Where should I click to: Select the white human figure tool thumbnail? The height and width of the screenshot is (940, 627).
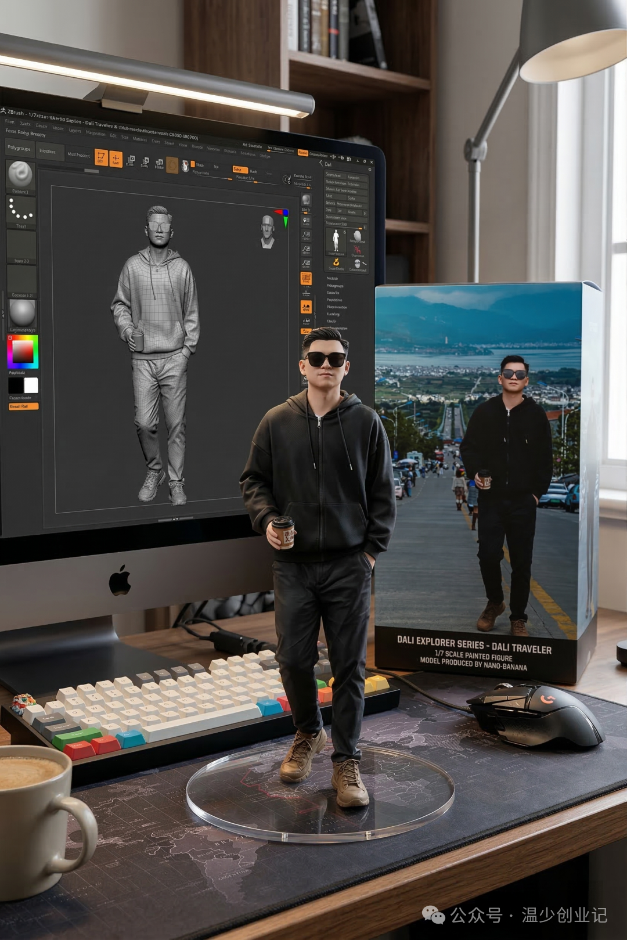336,240
